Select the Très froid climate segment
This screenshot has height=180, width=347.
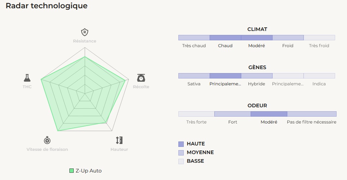pos(319,37)
